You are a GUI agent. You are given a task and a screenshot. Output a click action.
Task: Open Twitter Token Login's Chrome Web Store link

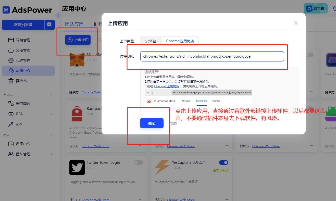click(95, 200)
